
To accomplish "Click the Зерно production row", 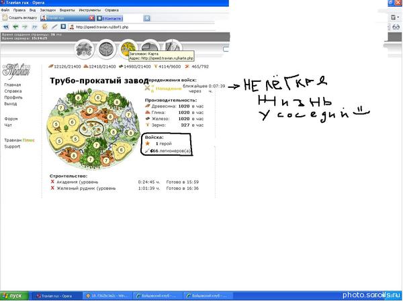I will coord(174,125).
